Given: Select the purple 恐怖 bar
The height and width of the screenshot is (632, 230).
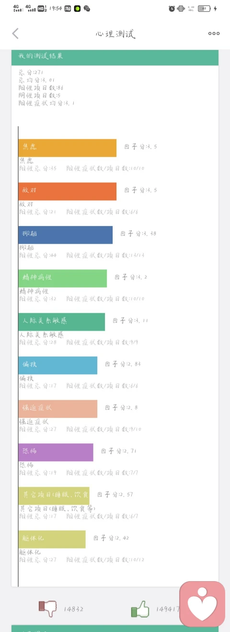Looking at the screenshot, I should point(56,452).
